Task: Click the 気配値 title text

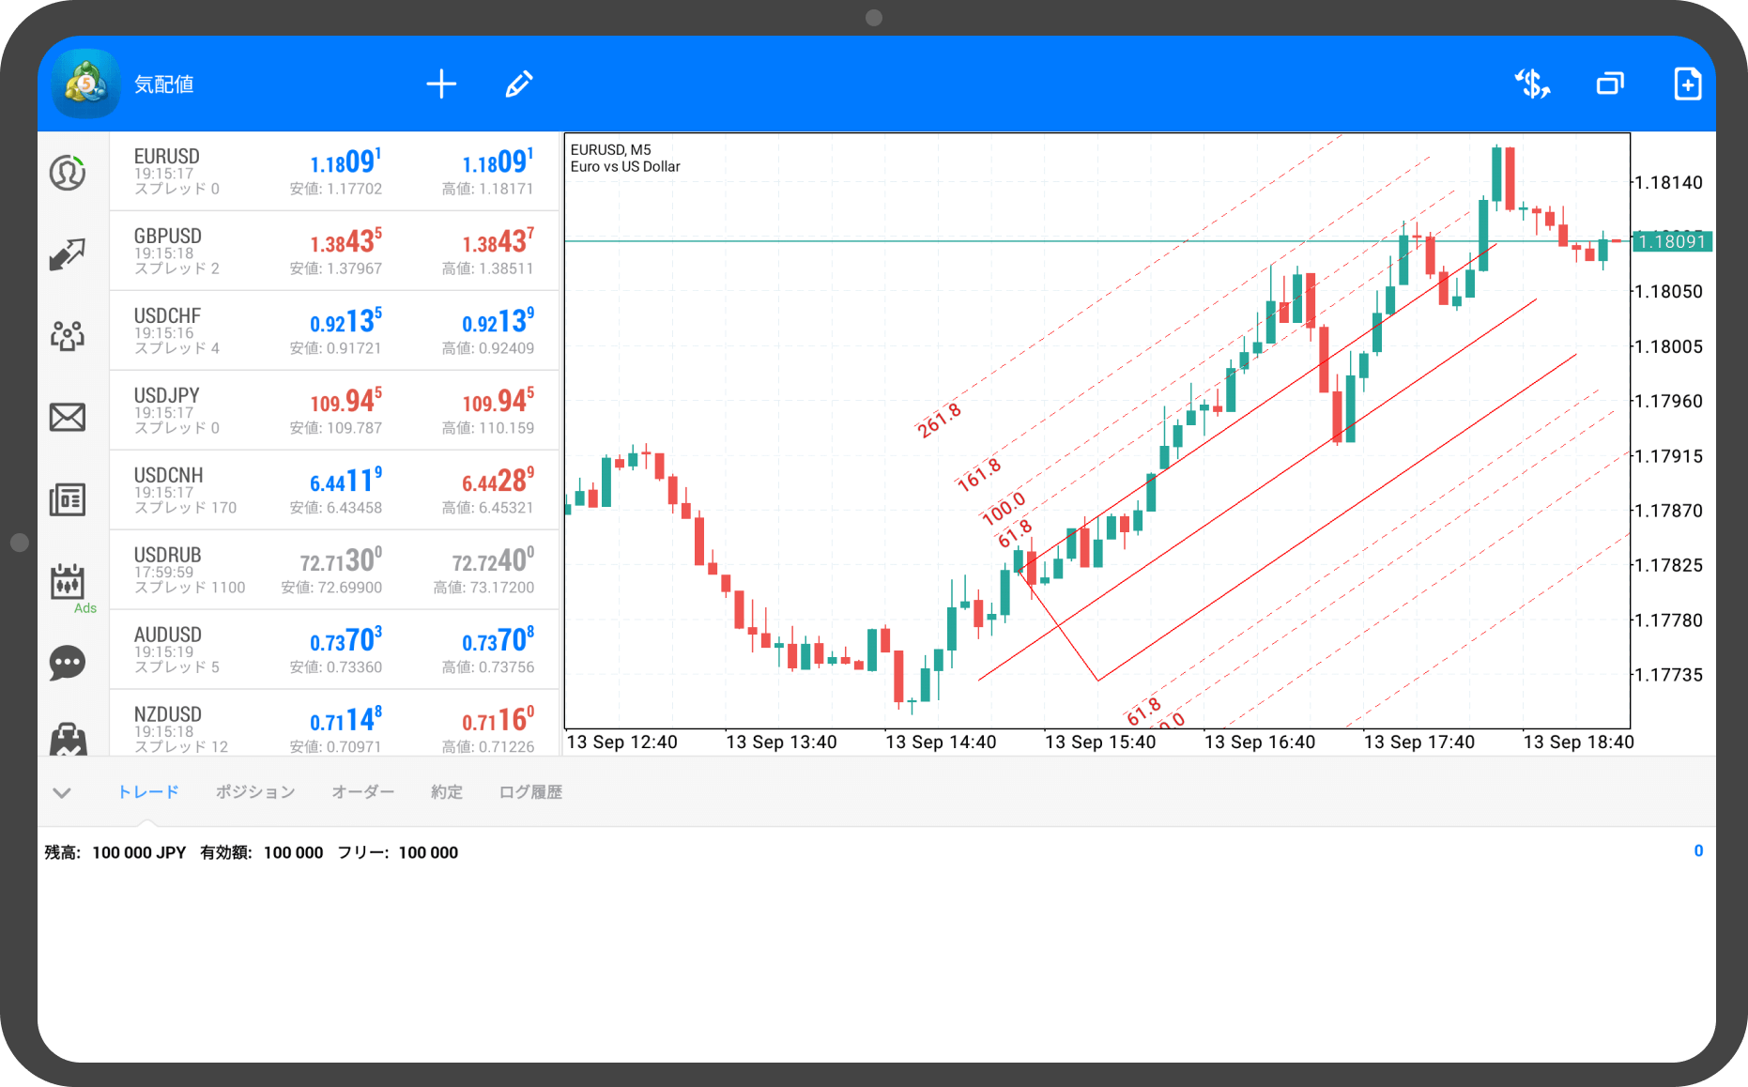Action: pos(163,84)
